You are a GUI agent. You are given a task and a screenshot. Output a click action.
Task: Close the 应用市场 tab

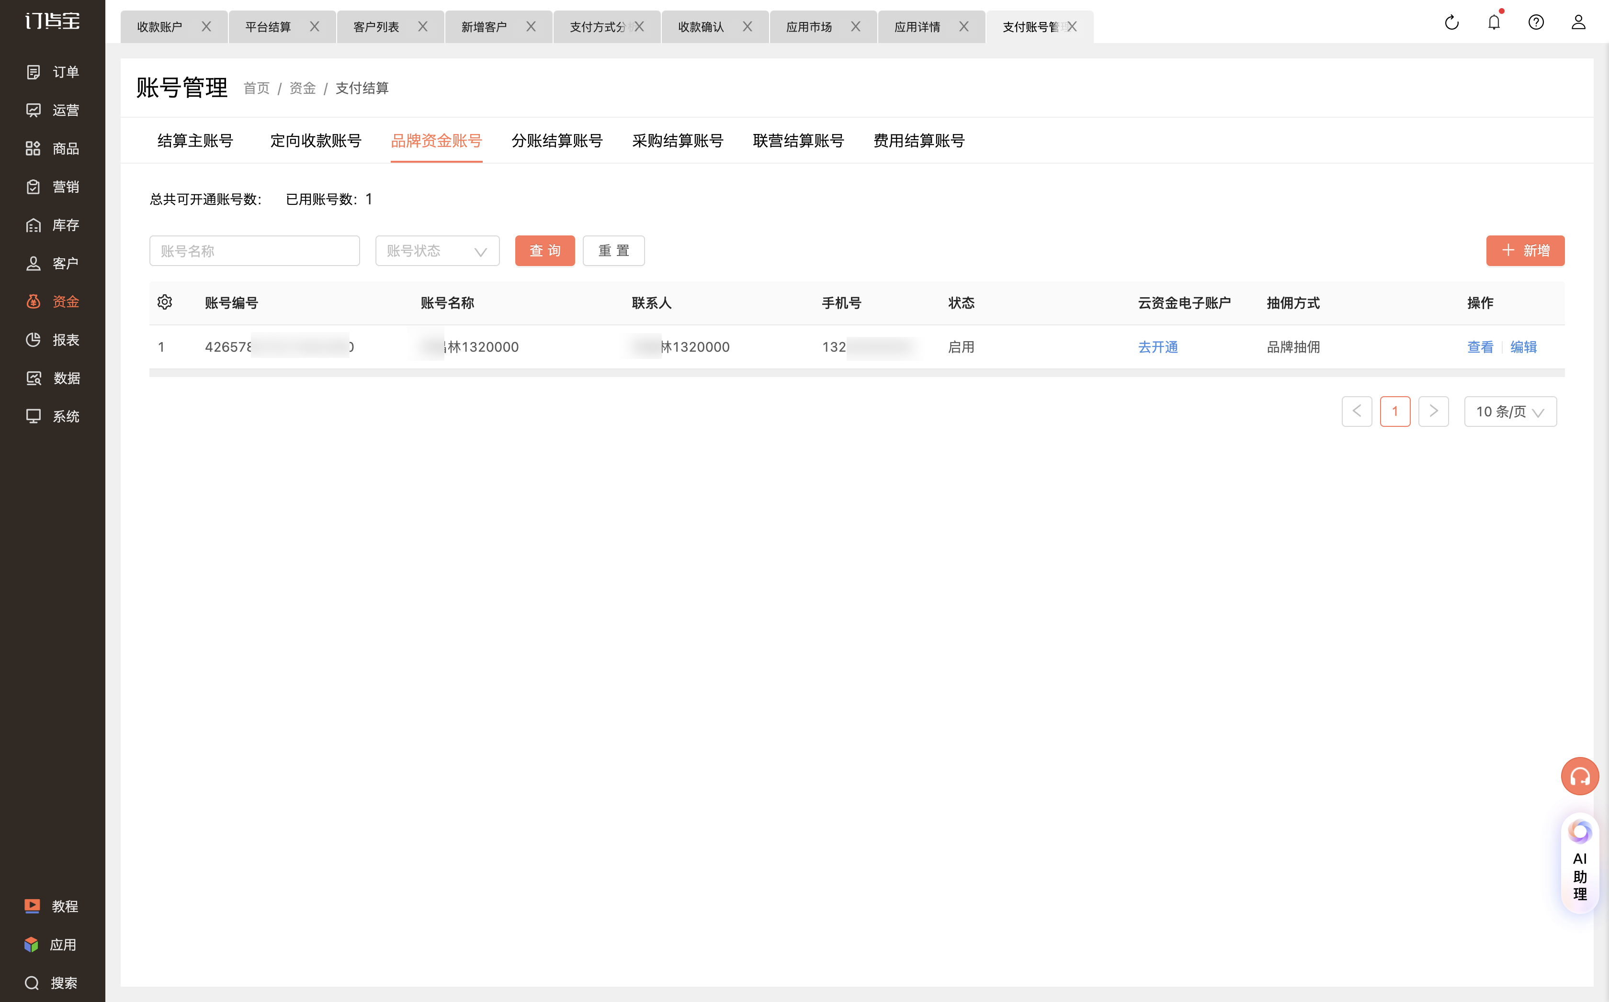point(856,26)
